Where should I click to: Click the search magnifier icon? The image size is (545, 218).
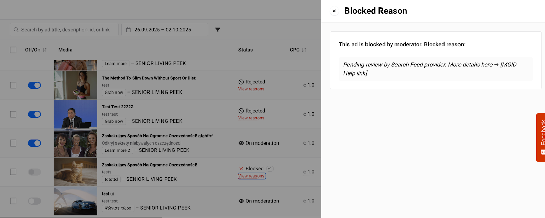[x=16, y=30]
